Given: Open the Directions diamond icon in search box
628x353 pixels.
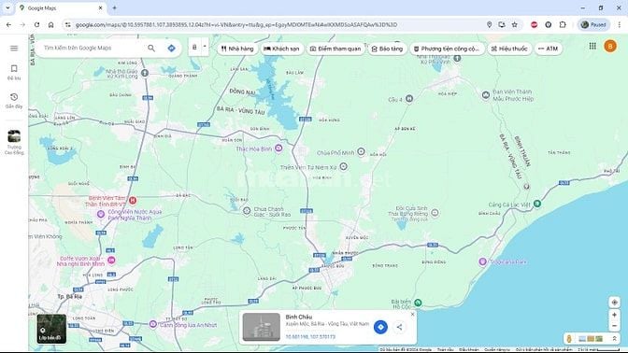Looking at the screenshot, I should [x=171, y=48].
